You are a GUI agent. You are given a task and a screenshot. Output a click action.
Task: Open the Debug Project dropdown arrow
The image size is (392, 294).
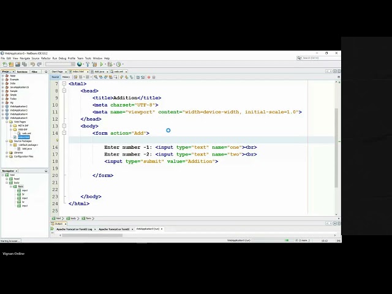click(115, 64)
